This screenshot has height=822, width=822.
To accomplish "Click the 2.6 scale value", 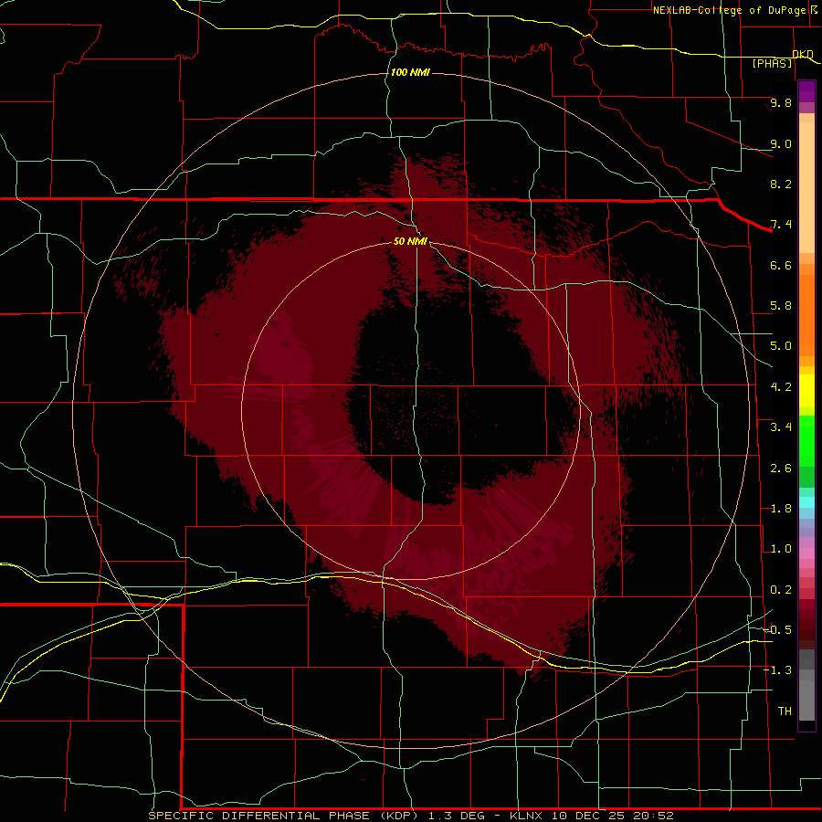I will pyautogui.click(x=781, y=469).
